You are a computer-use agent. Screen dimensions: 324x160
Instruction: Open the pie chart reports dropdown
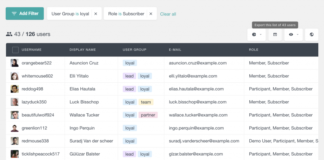pos(256,35)
